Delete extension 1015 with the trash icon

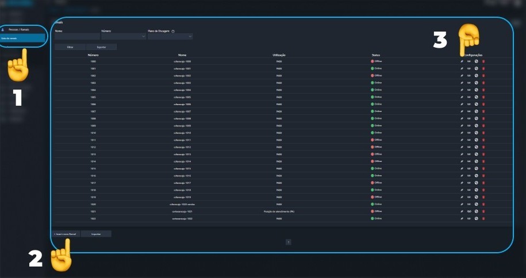point(483,169)
